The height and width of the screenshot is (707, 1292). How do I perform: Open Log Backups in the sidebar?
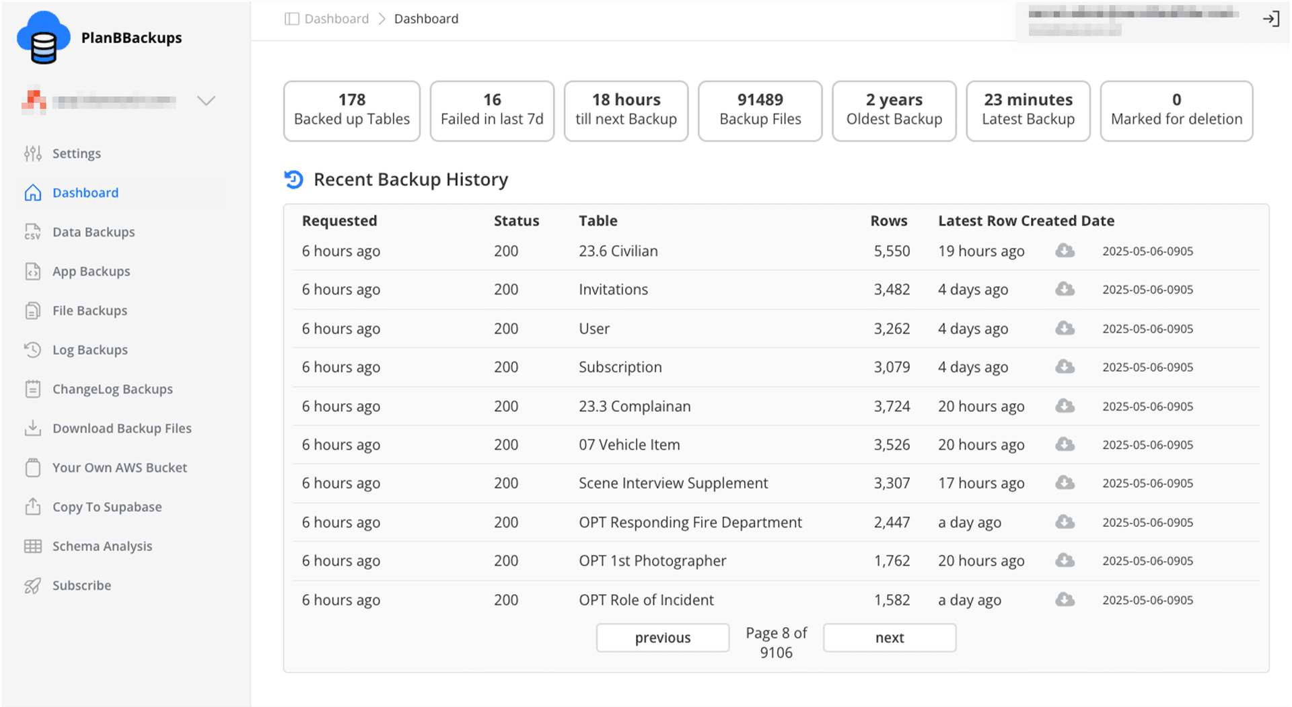[x=90, y=349]
